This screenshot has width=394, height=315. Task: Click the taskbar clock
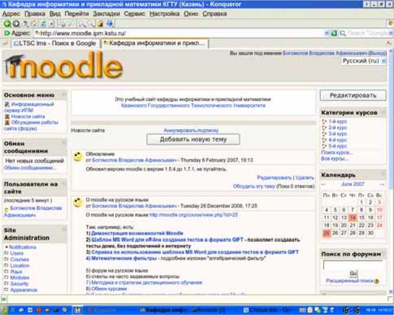379,310
